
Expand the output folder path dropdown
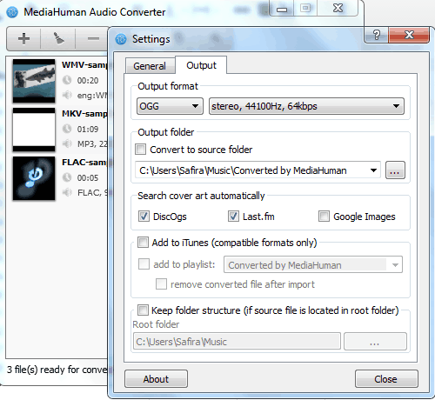[x=373, y=170]
